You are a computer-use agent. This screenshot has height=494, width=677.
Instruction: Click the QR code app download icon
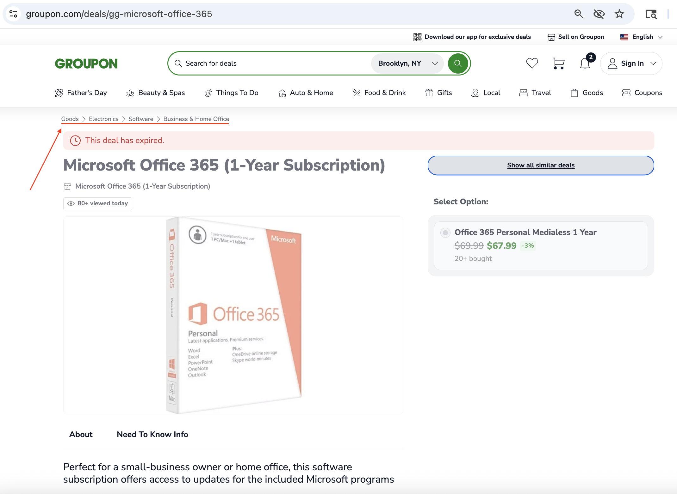tap(417, 37)
